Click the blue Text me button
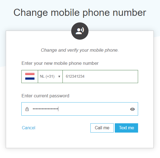This screenshot has width=160, height=158. coord(126,128)
